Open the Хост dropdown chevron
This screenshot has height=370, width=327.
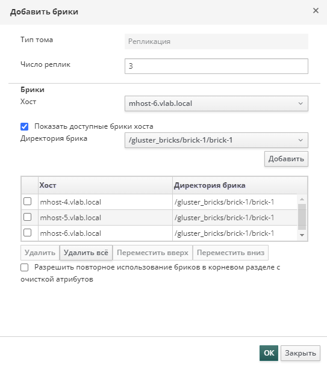301,103
